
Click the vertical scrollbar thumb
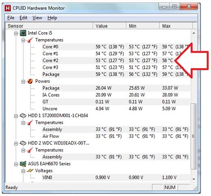tap(194, 136)
